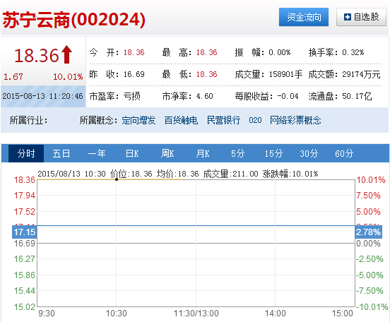The height and width of the screenshot is (322, 390).
Task: Click the 15.86 y-axis price label
Action: click(24, 275)
